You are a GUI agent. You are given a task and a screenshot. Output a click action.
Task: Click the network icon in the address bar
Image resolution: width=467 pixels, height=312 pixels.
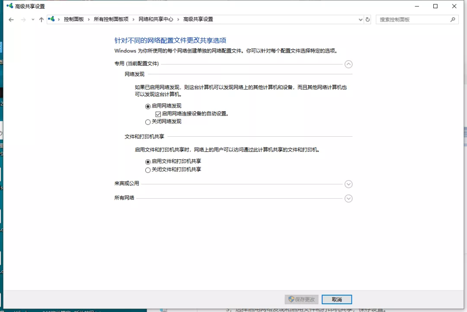(x=51, y=19)
